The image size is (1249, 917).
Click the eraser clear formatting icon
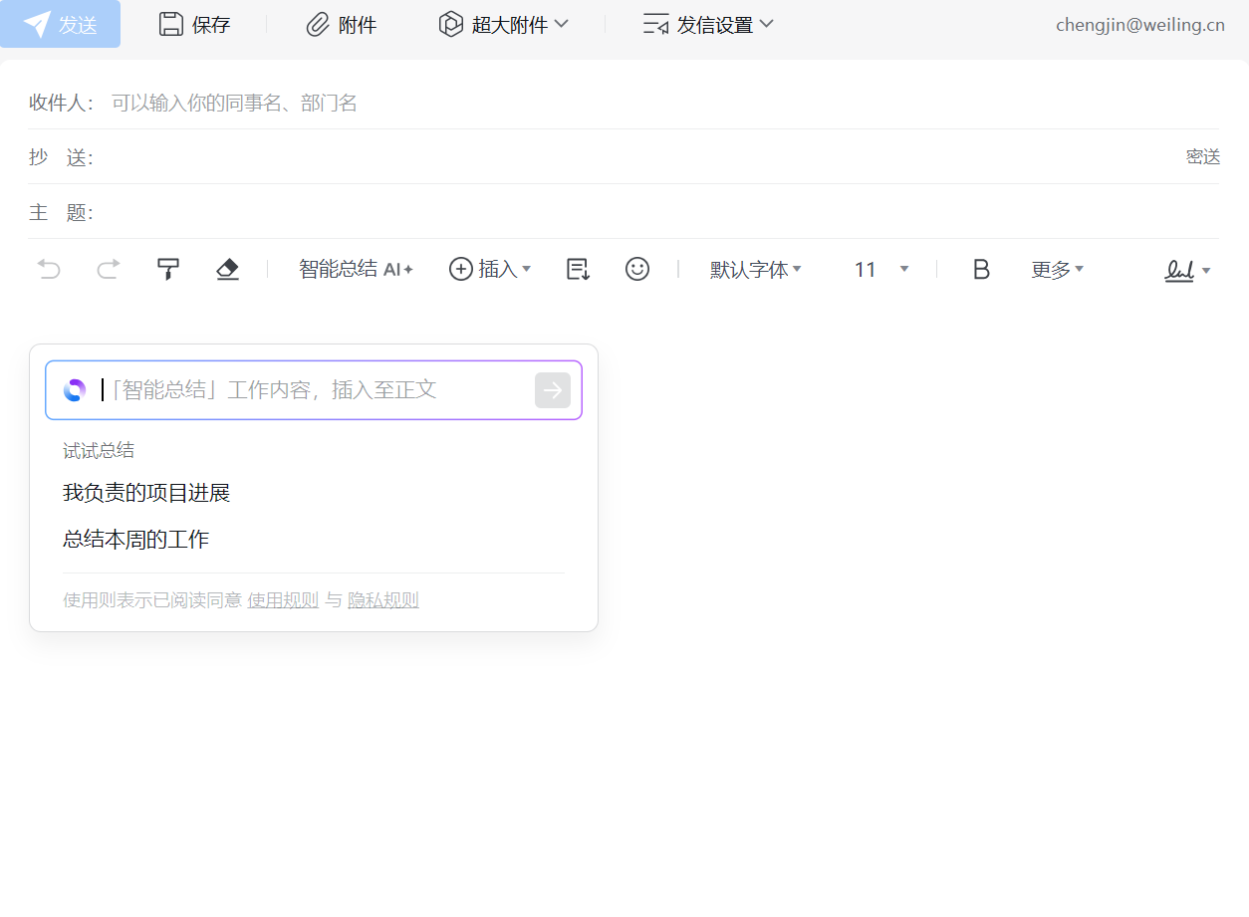point(228,269)
